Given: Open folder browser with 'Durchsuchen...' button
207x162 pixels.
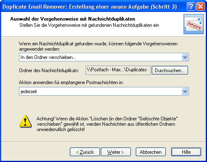Looking at the screenshot, I should click(170, 70).
